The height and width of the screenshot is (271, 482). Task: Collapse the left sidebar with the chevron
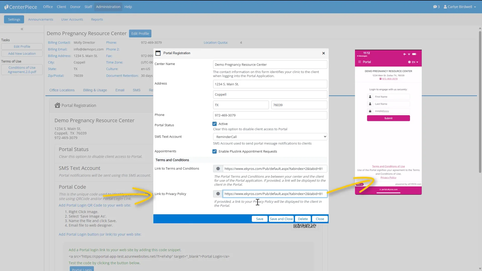22,29
